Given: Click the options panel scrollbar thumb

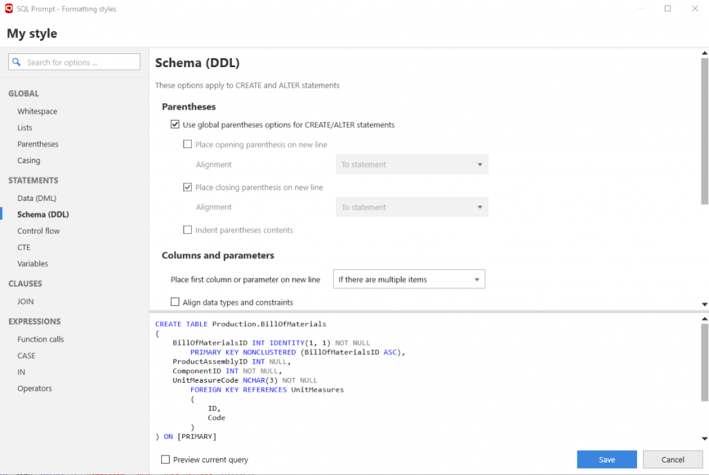Looking at the screenshot, I should pos(704,131).
